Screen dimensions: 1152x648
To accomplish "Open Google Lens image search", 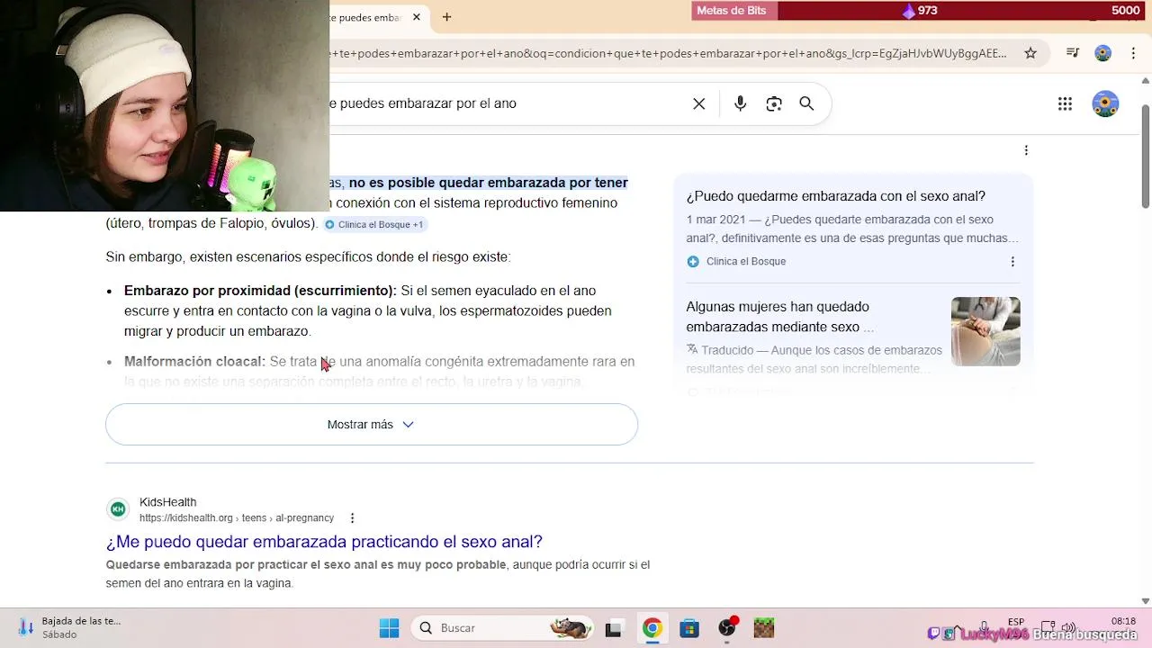I will point(774,103).
